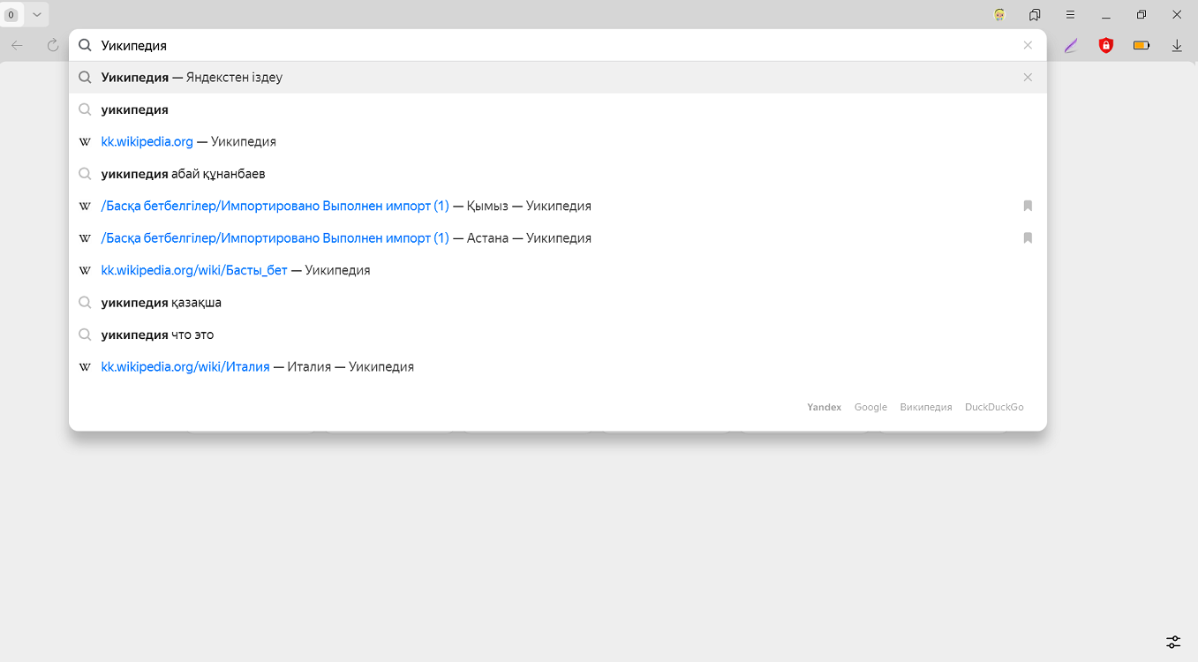Remove the 'Яндекстен іздеу' suggestion
Image resolution: width=1198 pixels, height=662 pixels.
[1028, 78]
